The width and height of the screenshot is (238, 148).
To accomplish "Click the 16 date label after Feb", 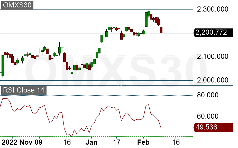I will coord(176,142).
